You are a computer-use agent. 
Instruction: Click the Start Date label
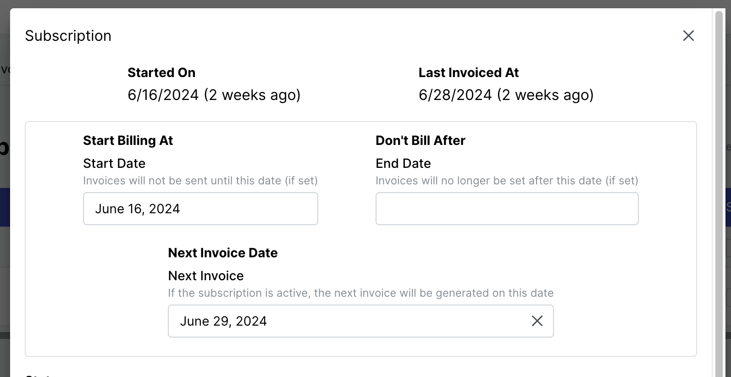114,163
